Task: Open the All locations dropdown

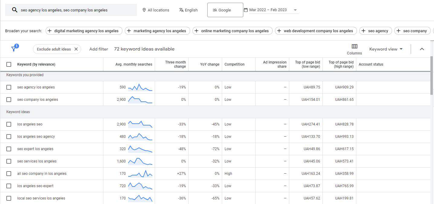Action: point(156,10)
